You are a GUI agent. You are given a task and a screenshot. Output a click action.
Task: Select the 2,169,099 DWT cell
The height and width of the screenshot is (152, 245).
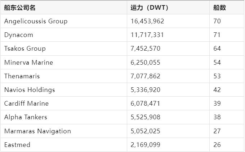point(168,145)
